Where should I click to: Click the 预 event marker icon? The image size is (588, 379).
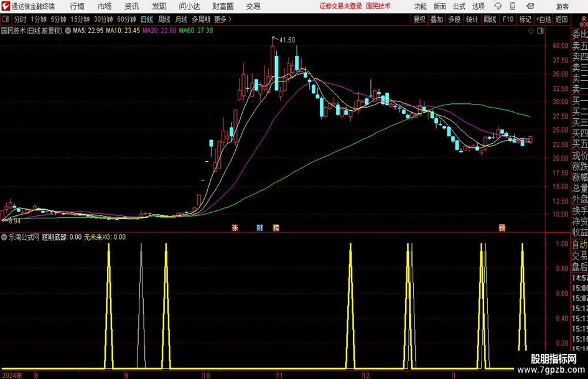tap(502, 228)
